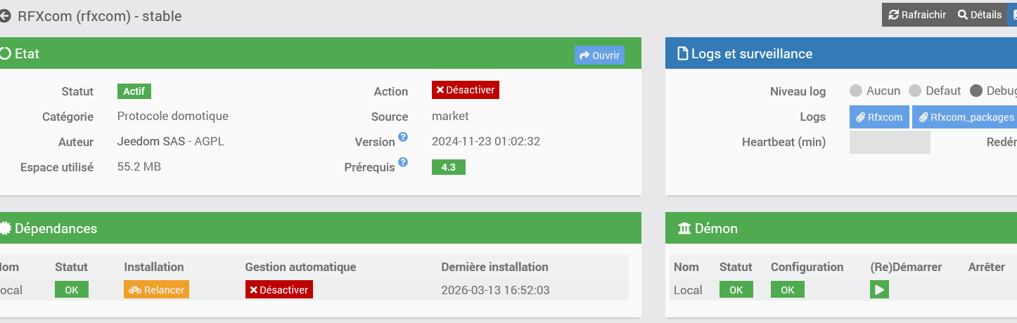Select the Aucun log level radio
Screen dimensions: 1017x323
pyautogui.click(x=856, y=91)
